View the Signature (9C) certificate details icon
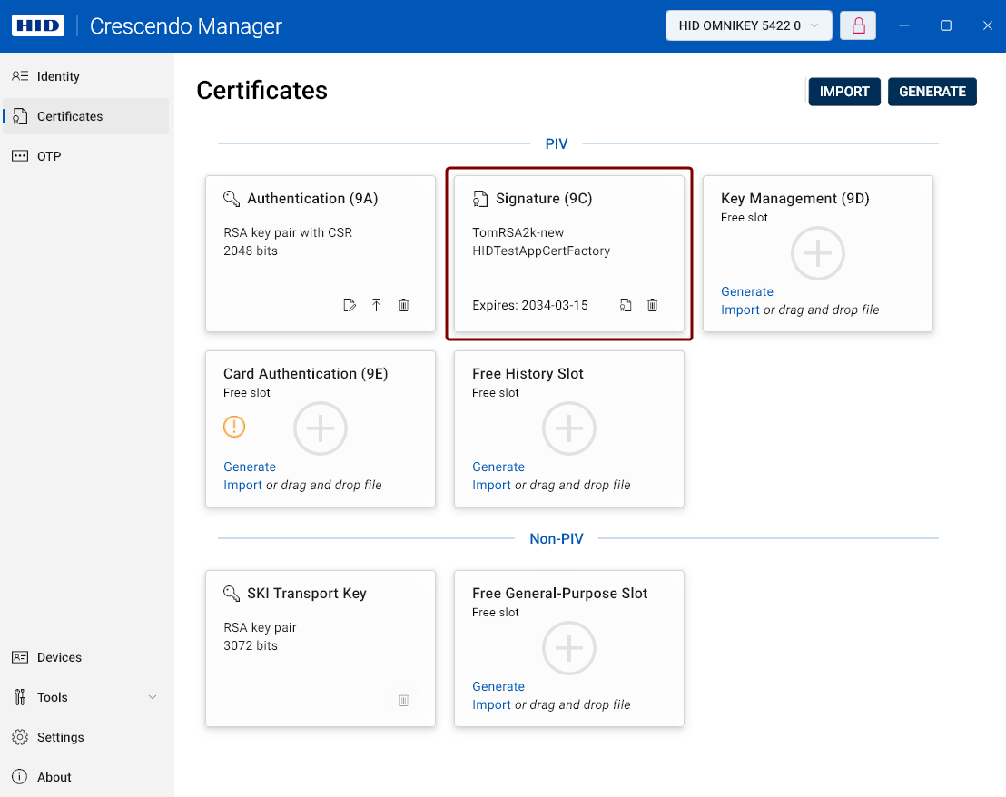 pyautogui.click(x=626, y=305)
